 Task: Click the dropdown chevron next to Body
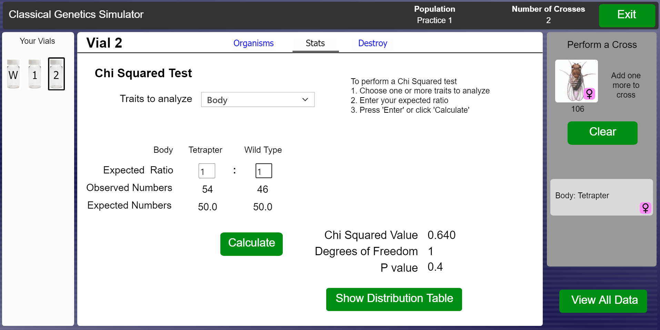pyautogui.click(x=305, y=100)
